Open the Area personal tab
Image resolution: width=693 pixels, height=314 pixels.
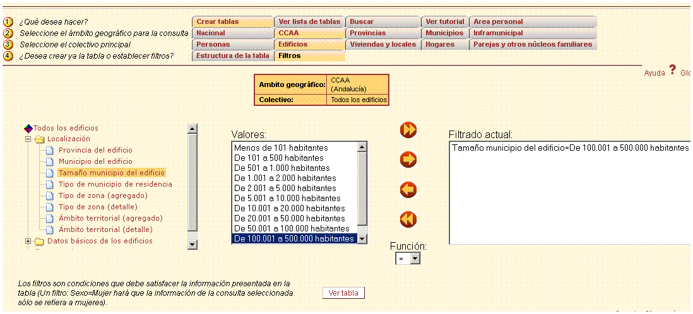click(533, 21)
